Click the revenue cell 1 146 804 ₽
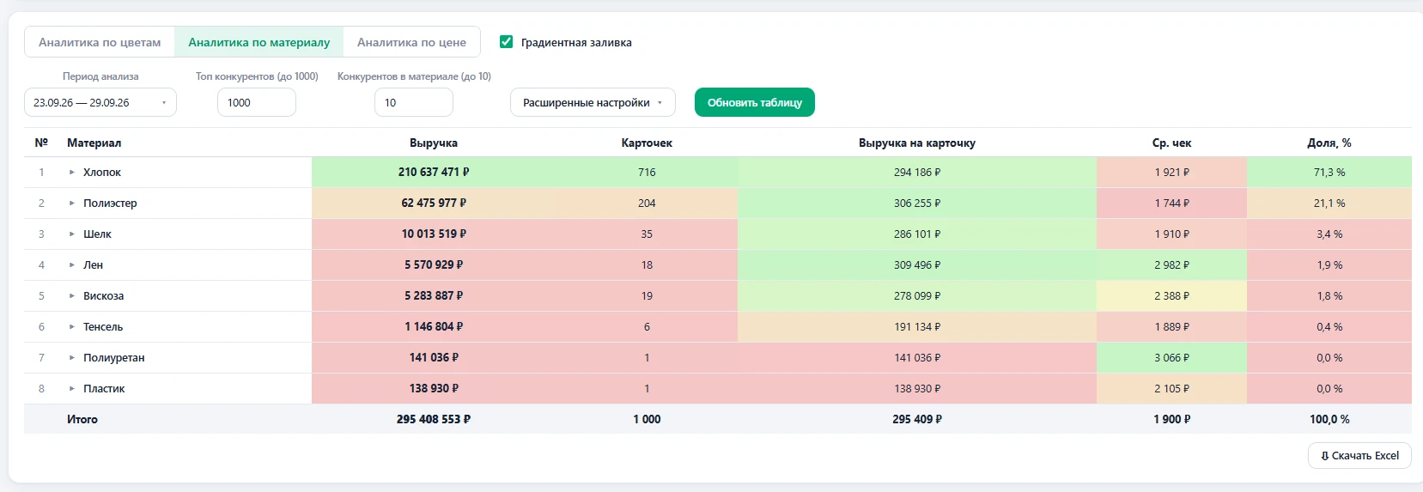The height and width of the screenshot is (492, 1423). pos(434,326)
